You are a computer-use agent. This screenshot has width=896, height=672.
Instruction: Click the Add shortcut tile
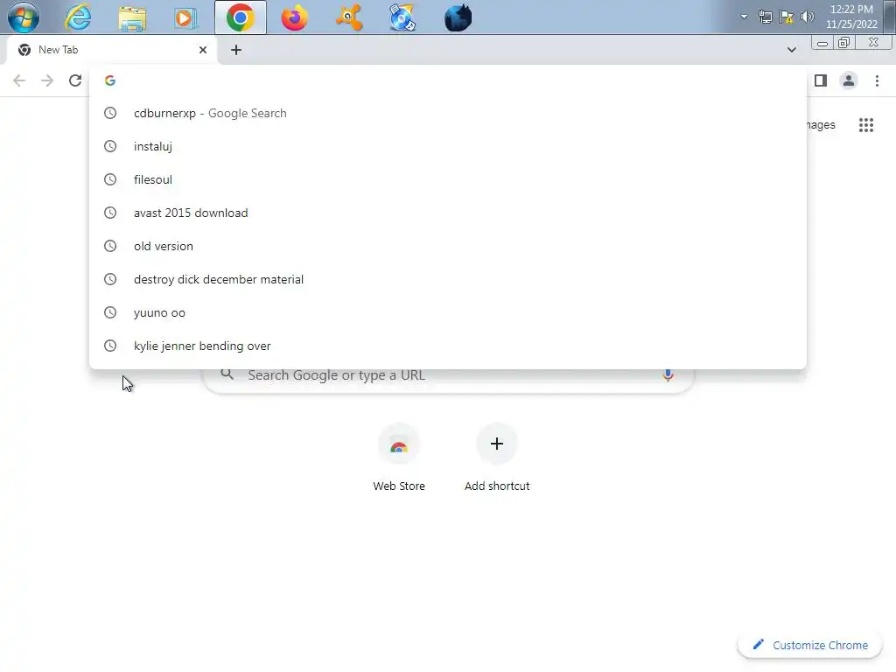[497, 458]
